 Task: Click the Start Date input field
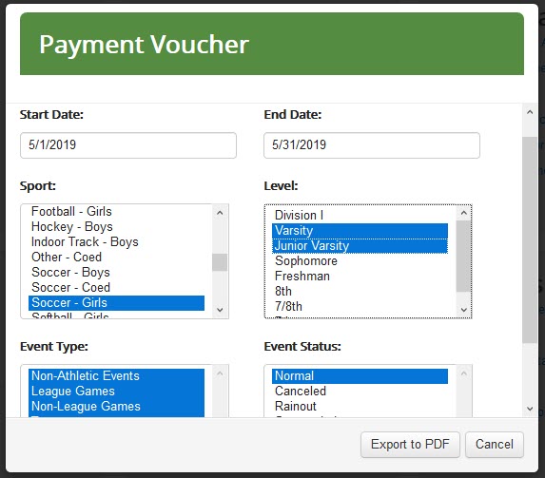click(x=128, y=145)
